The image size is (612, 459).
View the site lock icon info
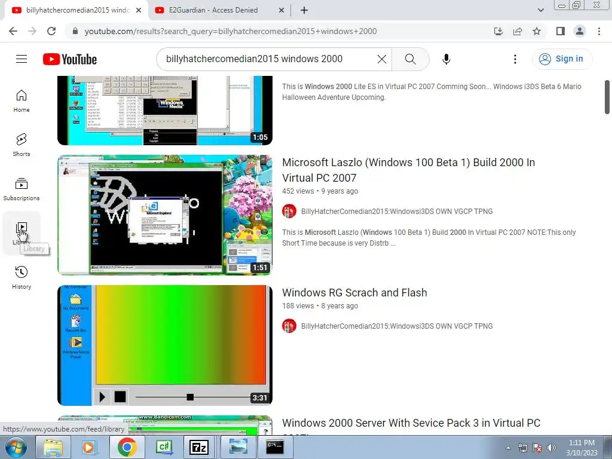point(75,31)
